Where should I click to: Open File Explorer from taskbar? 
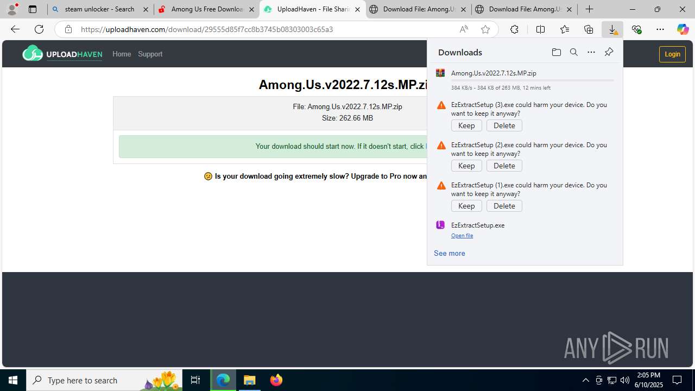pos(249,380)
